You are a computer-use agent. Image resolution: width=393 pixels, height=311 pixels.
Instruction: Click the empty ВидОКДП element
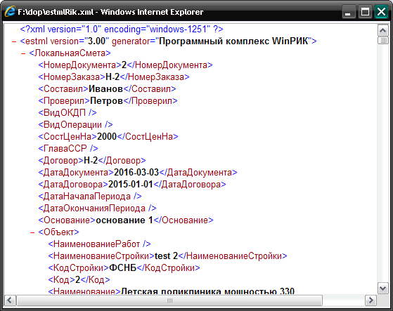point(67,112)
